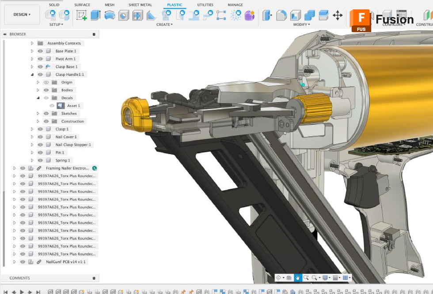The image size is (433, 294).
Task: Open the Modify menu dropdown
Action: (x=301, y=24)
